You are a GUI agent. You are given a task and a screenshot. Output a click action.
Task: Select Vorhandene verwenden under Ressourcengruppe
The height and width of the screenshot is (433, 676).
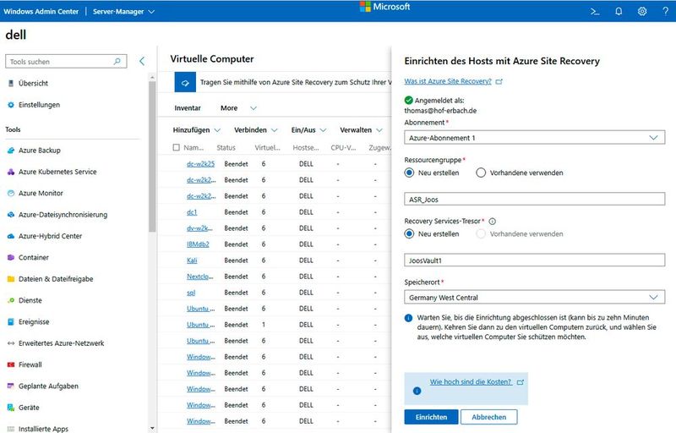pos(481,173)
